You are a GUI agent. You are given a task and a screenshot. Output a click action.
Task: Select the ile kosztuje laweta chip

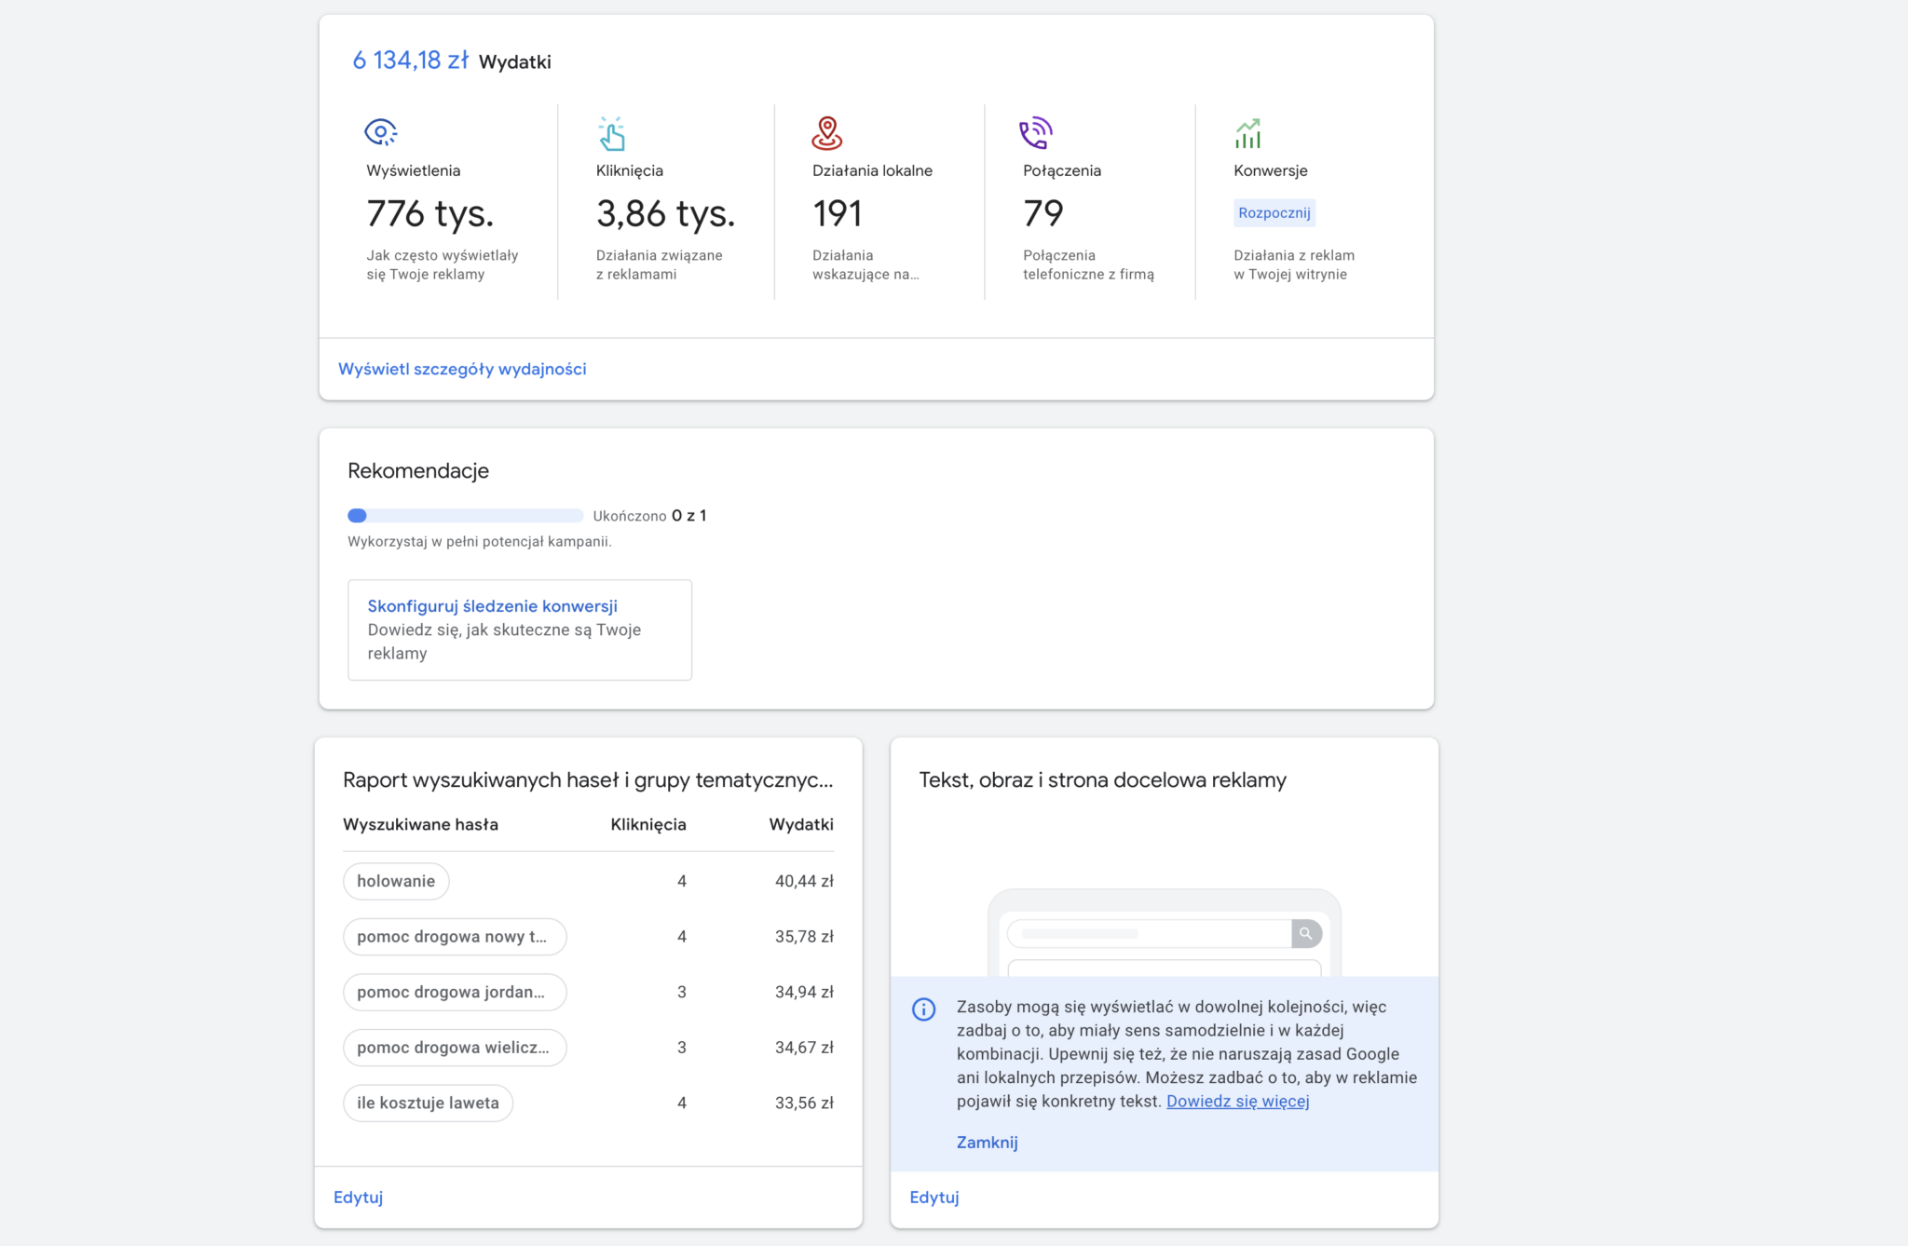(x=428, y=1103)
